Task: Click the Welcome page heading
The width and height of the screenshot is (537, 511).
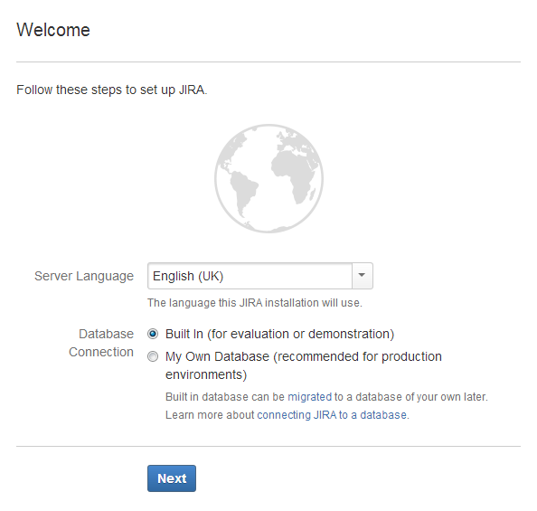Action: (x=53, y=30)
